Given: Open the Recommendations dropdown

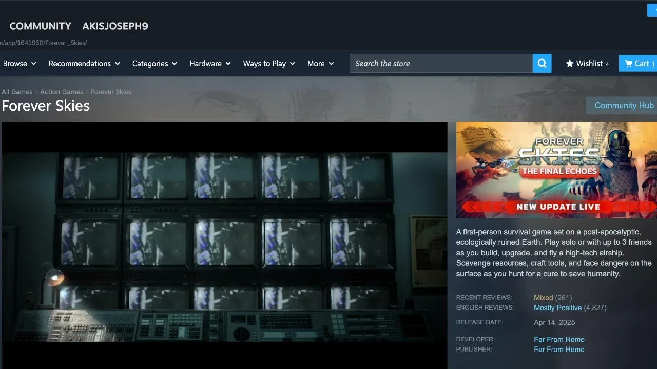Looking at the screenshot, I should tap(84, 64).
